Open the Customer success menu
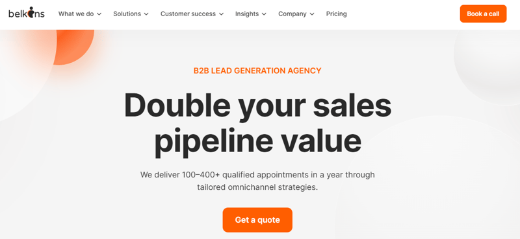 (192, 14)
